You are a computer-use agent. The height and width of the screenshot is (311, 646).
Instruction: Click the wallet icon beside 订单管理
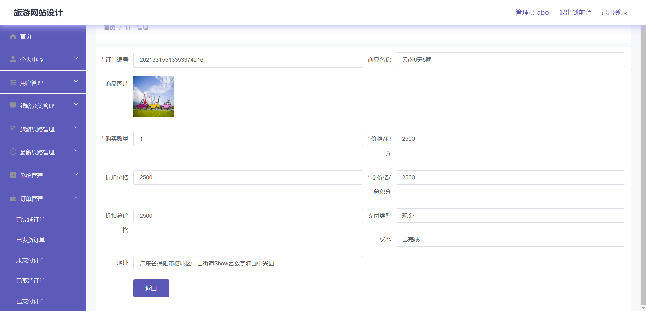pyautogui.click(x=13, y=198)
